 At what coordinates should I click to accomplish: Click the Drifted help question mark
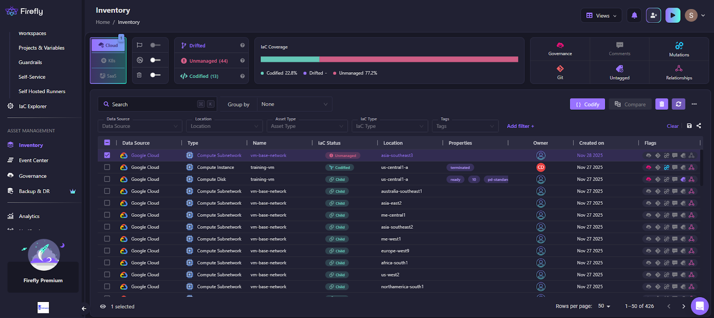[242, 45]
